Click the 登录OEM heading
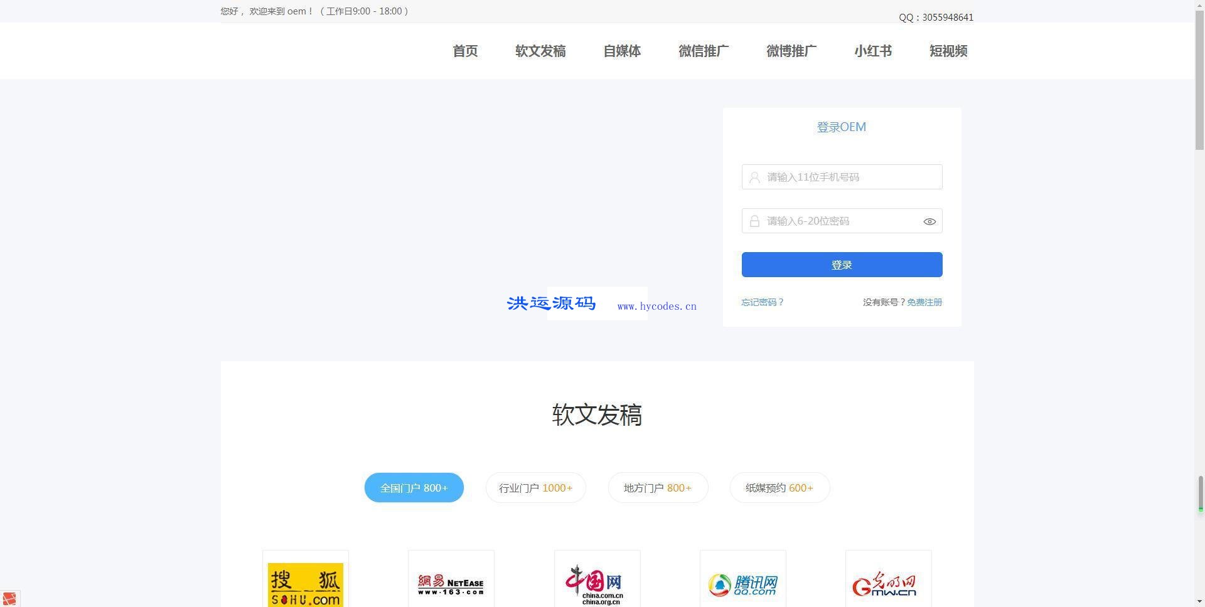1205x607 pixels. [842, 127]
